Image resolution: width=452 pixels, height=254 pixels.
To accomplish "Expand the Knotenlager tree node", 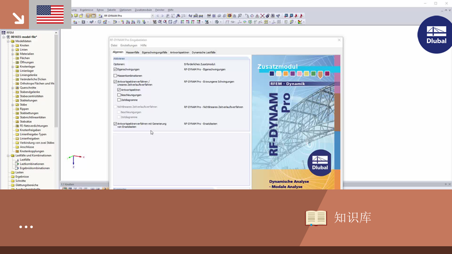I will point(13,67).
